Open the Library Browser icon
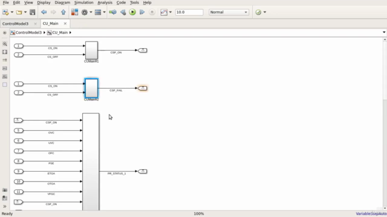This screenshot has width=387, height=217. point(74,12)
